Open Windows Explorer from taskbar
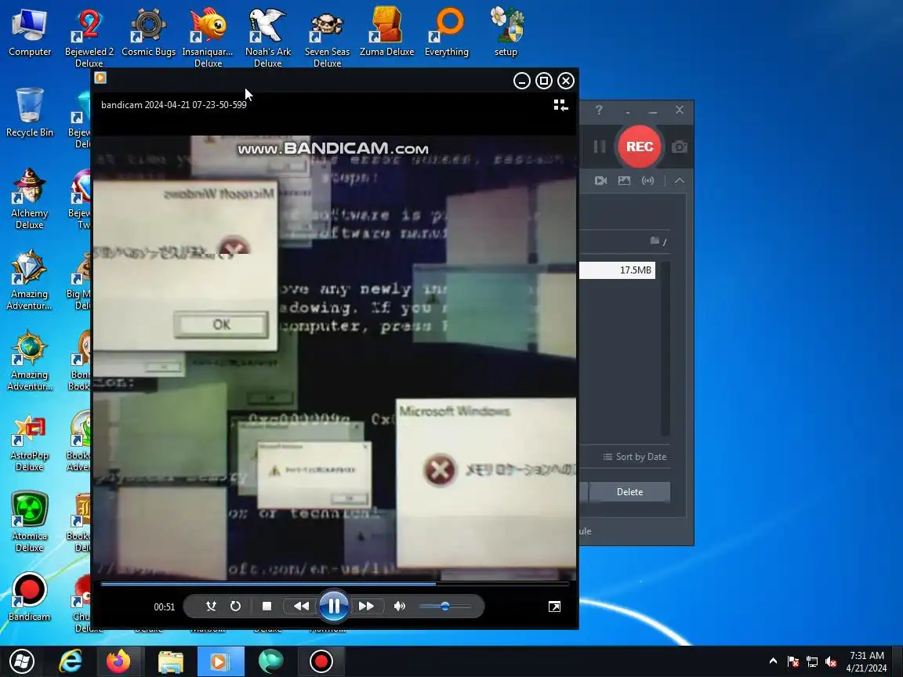This screenshot has height=677, width=903. tap(170, 661)
